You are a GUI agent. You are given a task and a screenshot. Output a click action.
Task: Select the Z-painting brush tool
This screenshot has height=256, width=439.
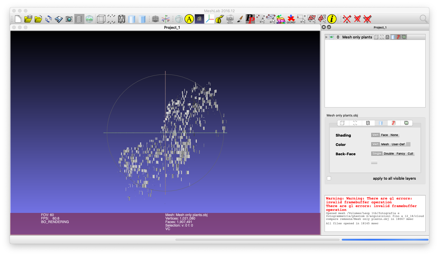tap(240, 19)
